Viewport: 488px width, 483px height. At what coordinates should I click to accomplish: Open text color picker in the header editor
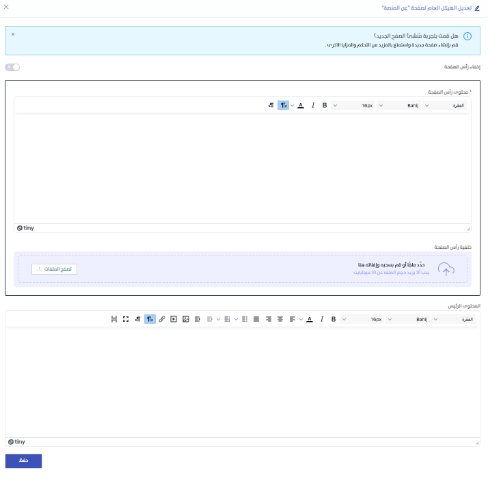click(301, 105)
